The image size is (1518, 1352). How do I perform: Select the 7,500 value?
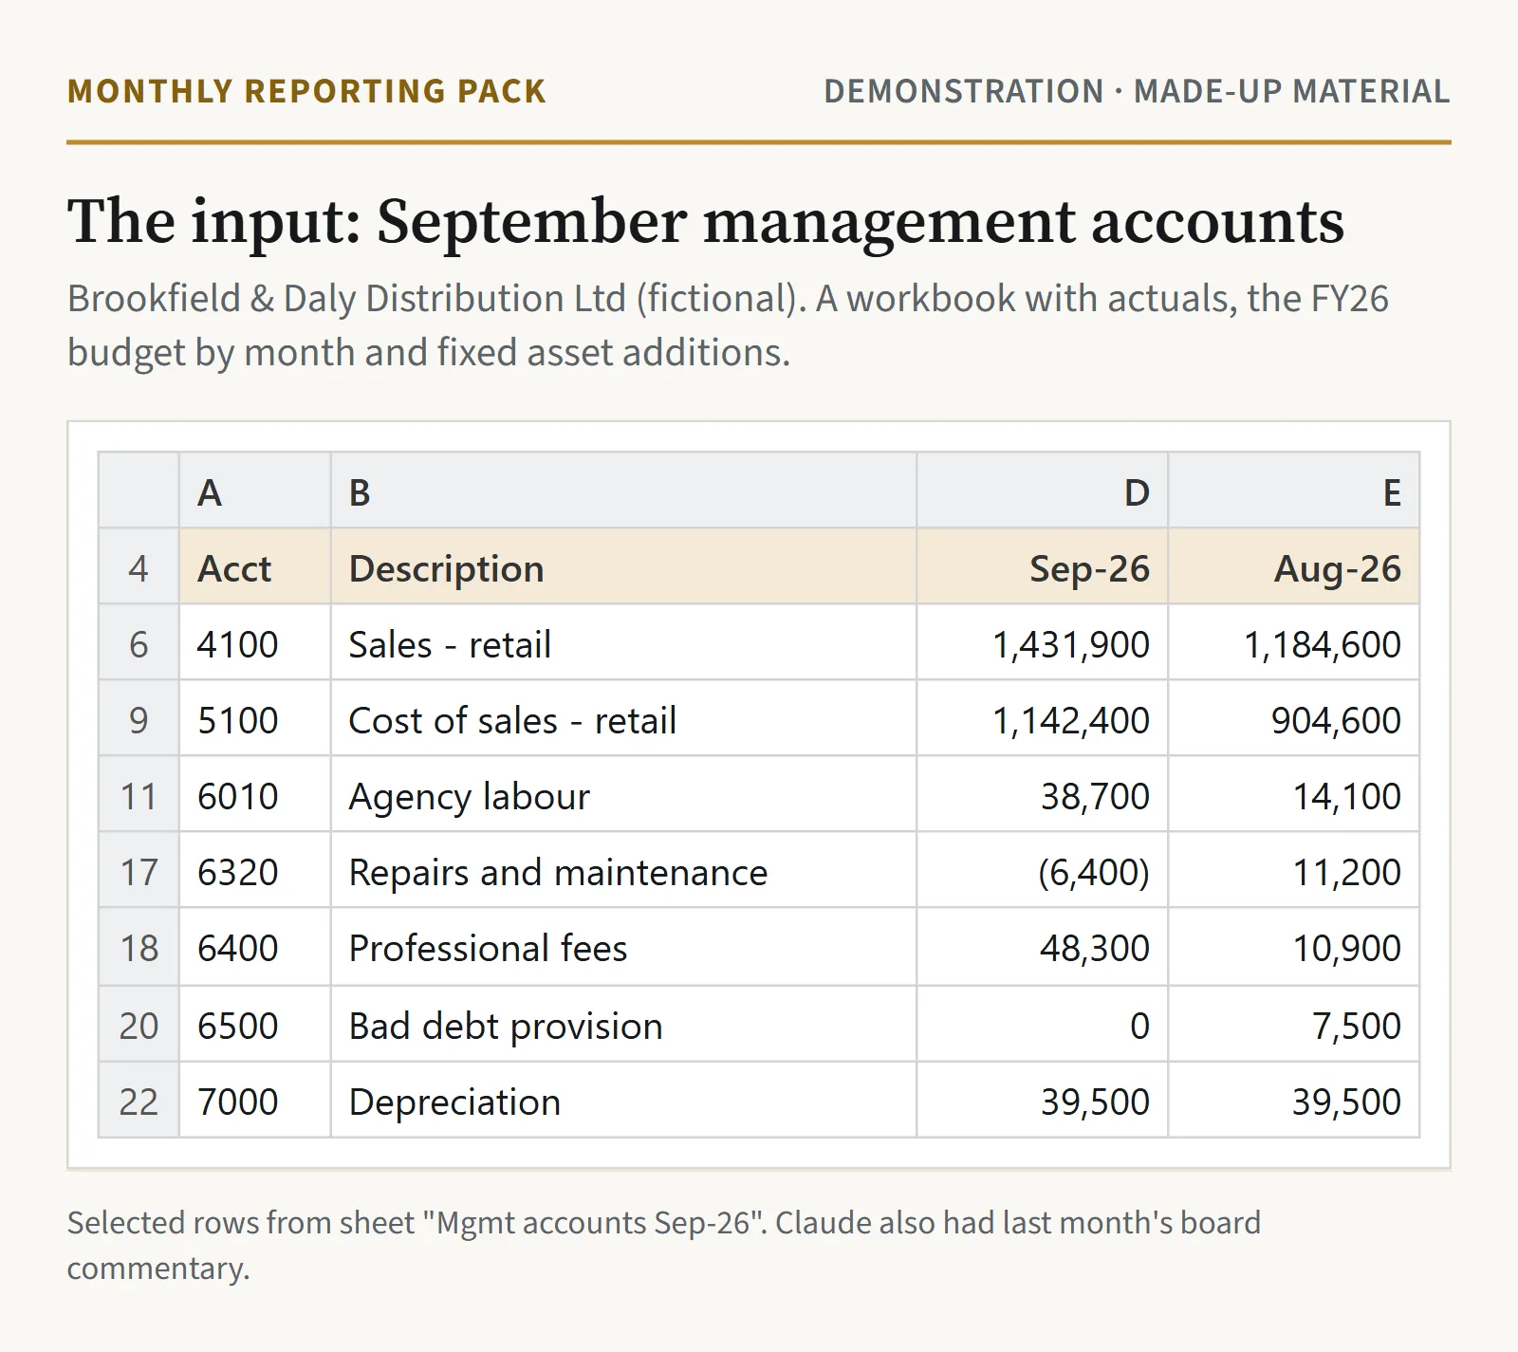point(1293,1024)
